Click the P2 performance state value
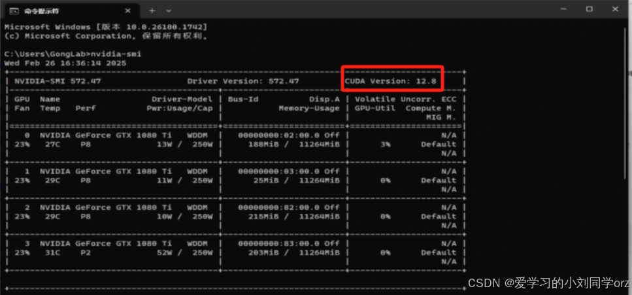 86,253
